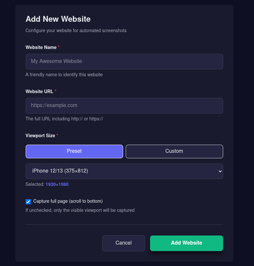Click the 'A friendly name' helper text
Image resolution: width=254 pixels, height=266 pixels.
pos(64,75)
